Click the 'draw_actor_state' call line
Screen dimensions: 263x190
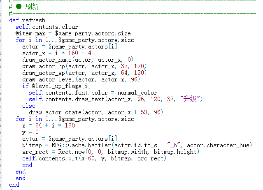(96, 112)
